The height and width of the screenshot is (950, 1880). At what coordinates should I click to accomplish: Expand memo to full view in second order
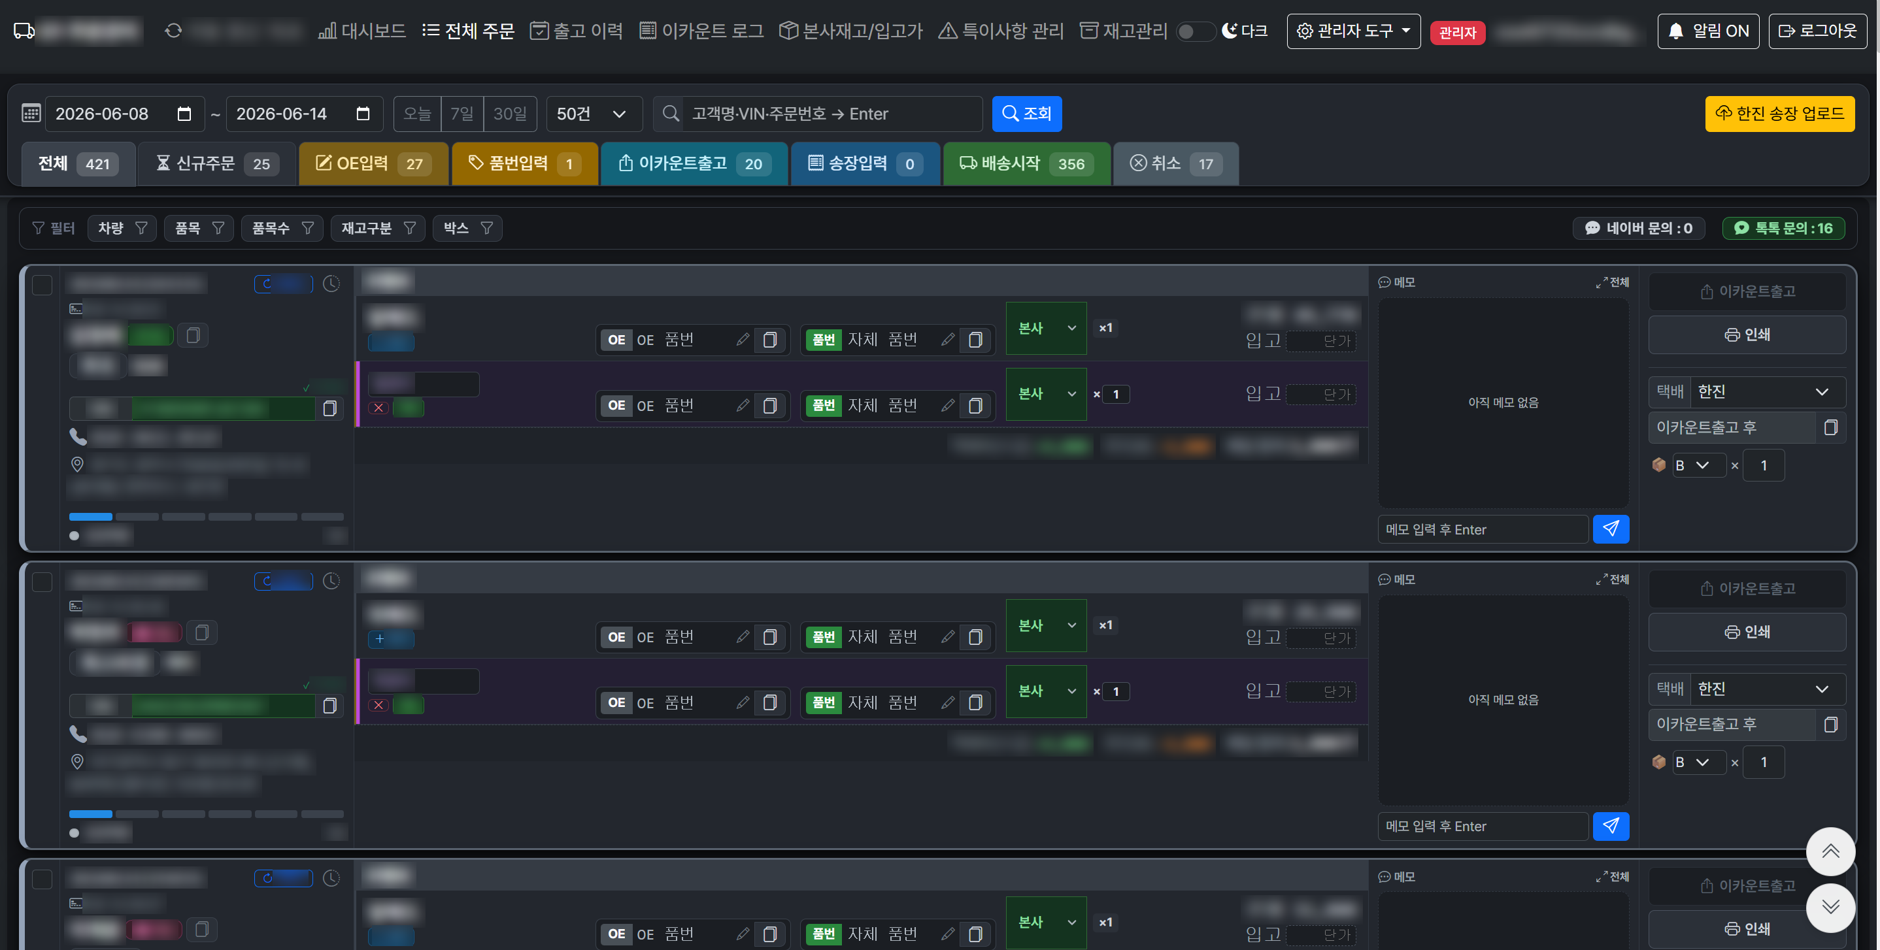[1611, 580]
